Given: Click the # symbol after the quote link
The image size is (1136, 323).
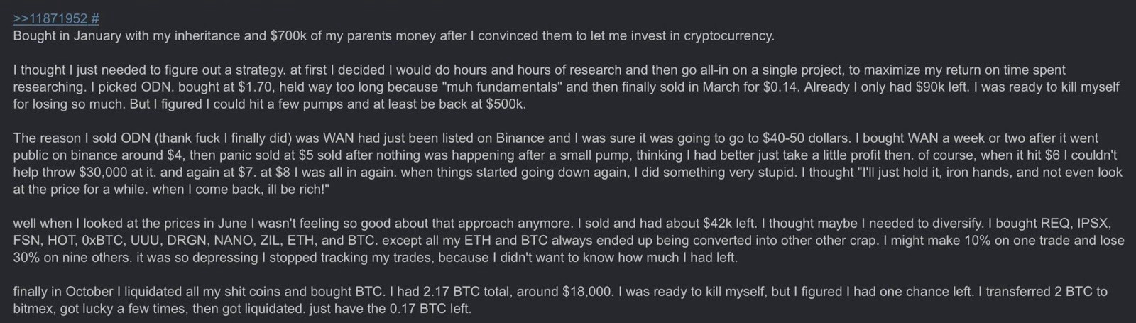Looking at the screenshot, I should click(x=94, y=18).
